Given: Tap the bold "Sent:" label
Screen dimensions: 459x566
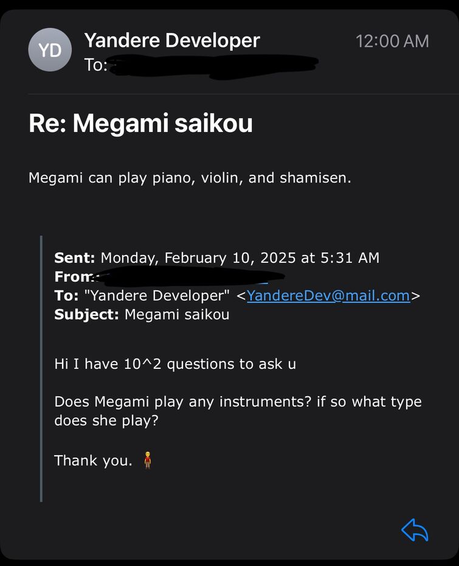Looking at the screenshot, I should tap(75, 258).
